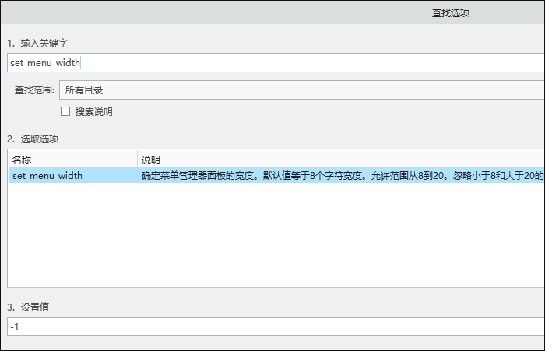The image size is (545, 351).
Task: Click the description cell starting 确定菜单管理器
Action: click(x=343, y=176)
